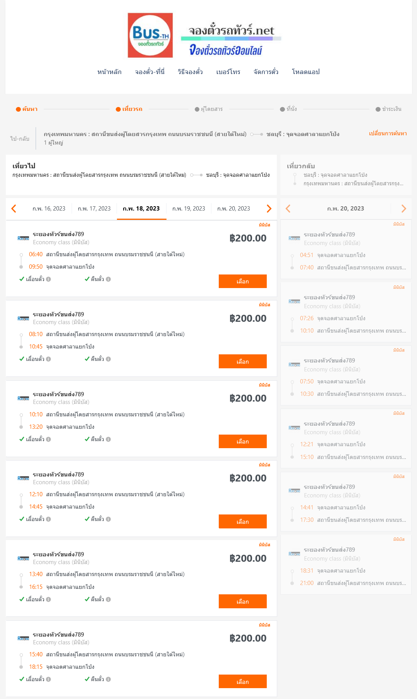The height and width of the screenshot is (699, 417).
Task: Click the ค้นหา progress step
Action: pos(27,109)
